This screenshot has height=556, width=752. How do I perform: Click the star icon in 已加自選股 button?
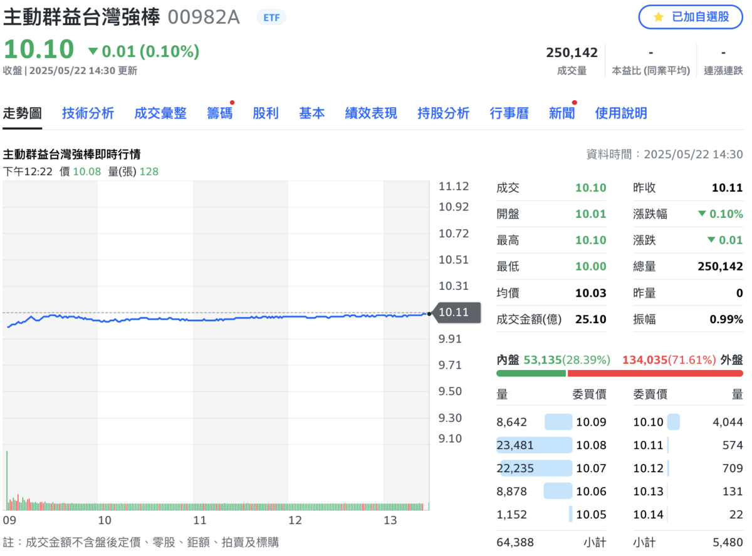[x=657, y=18]
